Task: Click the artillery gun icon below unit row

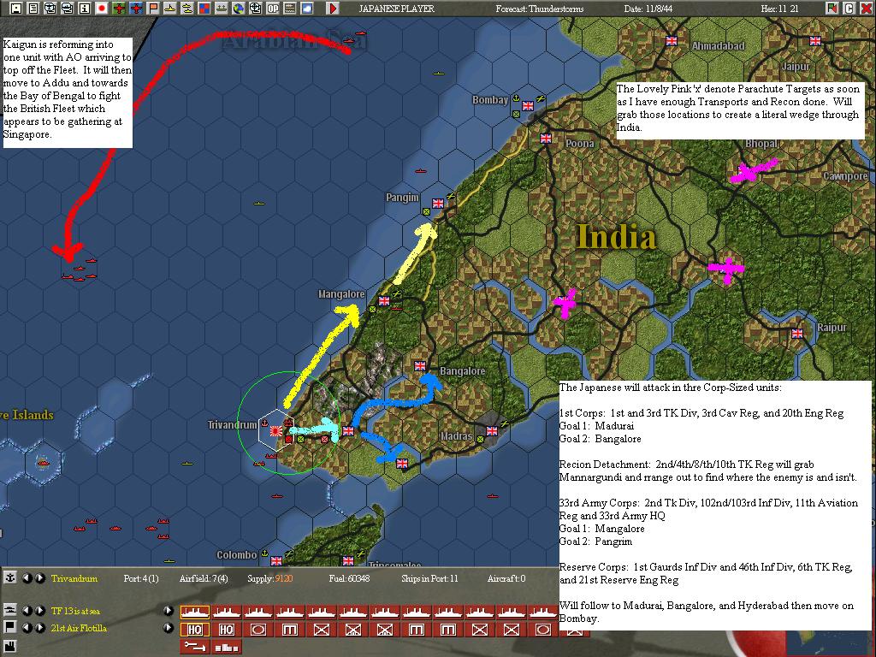Action: coord(195,647)
